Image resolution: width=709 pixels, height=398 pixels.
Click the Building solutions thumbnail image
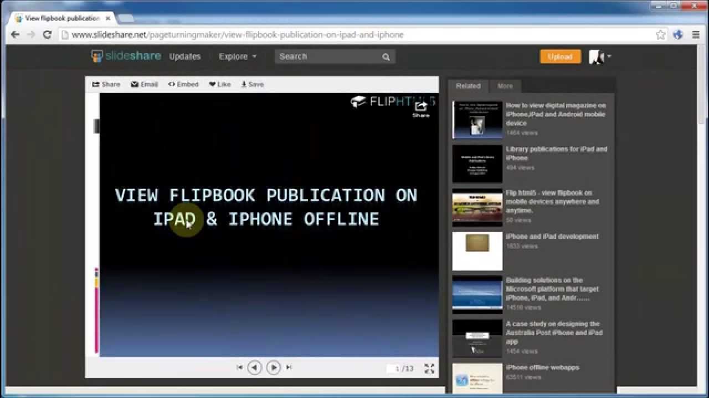click(477, 295)
